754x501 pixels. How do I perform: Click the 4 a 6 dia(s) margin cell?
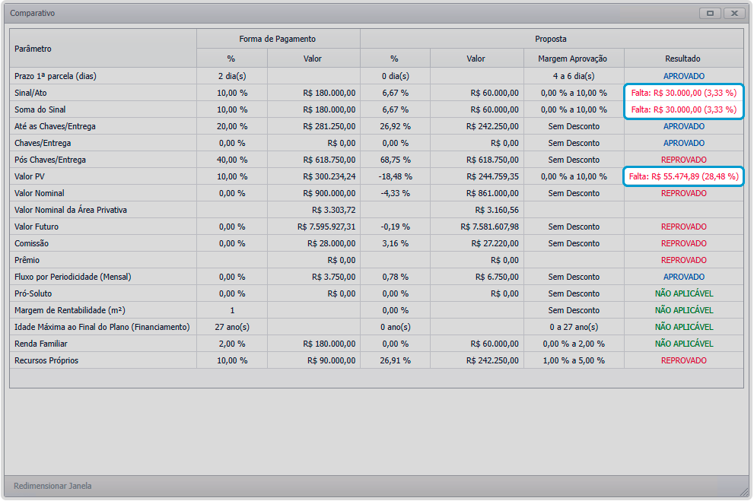click(x=574, y=76)
